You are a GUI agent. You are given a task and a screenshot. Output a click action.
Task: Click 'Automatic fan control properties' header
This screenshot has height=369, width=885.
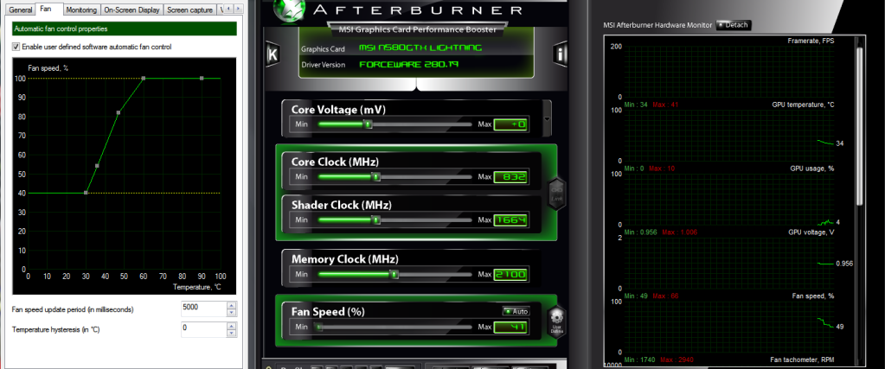125,29
